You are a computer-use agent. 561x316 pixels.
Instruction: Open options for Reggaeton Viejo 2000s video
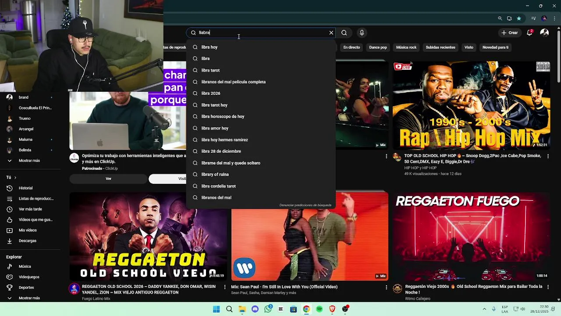(x=548, y=287)
